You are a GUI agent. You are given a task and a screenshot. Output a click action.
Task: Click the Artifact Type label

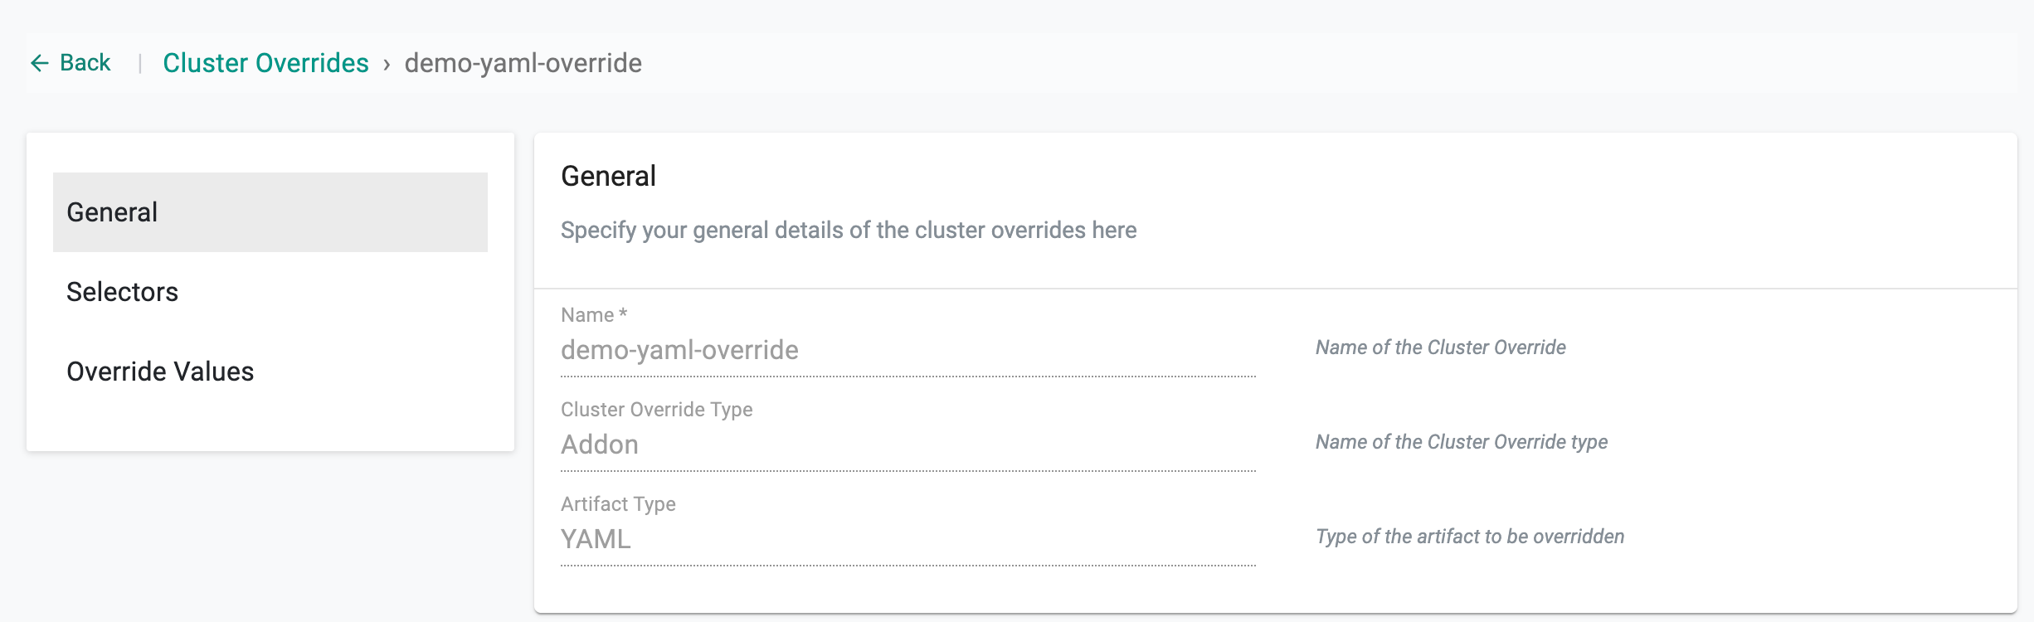[618, 504]
